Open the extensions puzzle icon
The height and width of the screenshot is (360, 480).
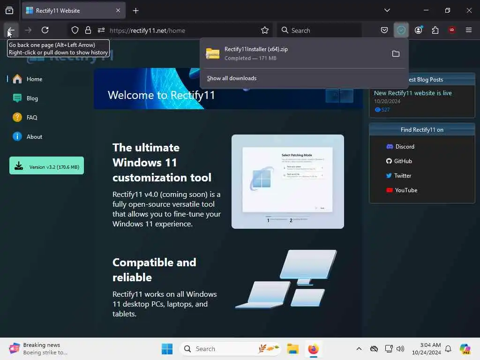point(435,30)
